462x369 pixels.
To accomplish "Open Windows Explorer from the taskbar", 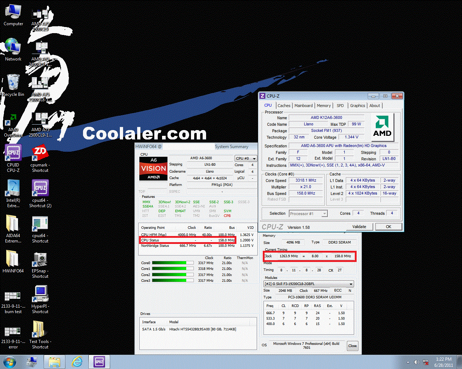I will click(x=55, y=362).
